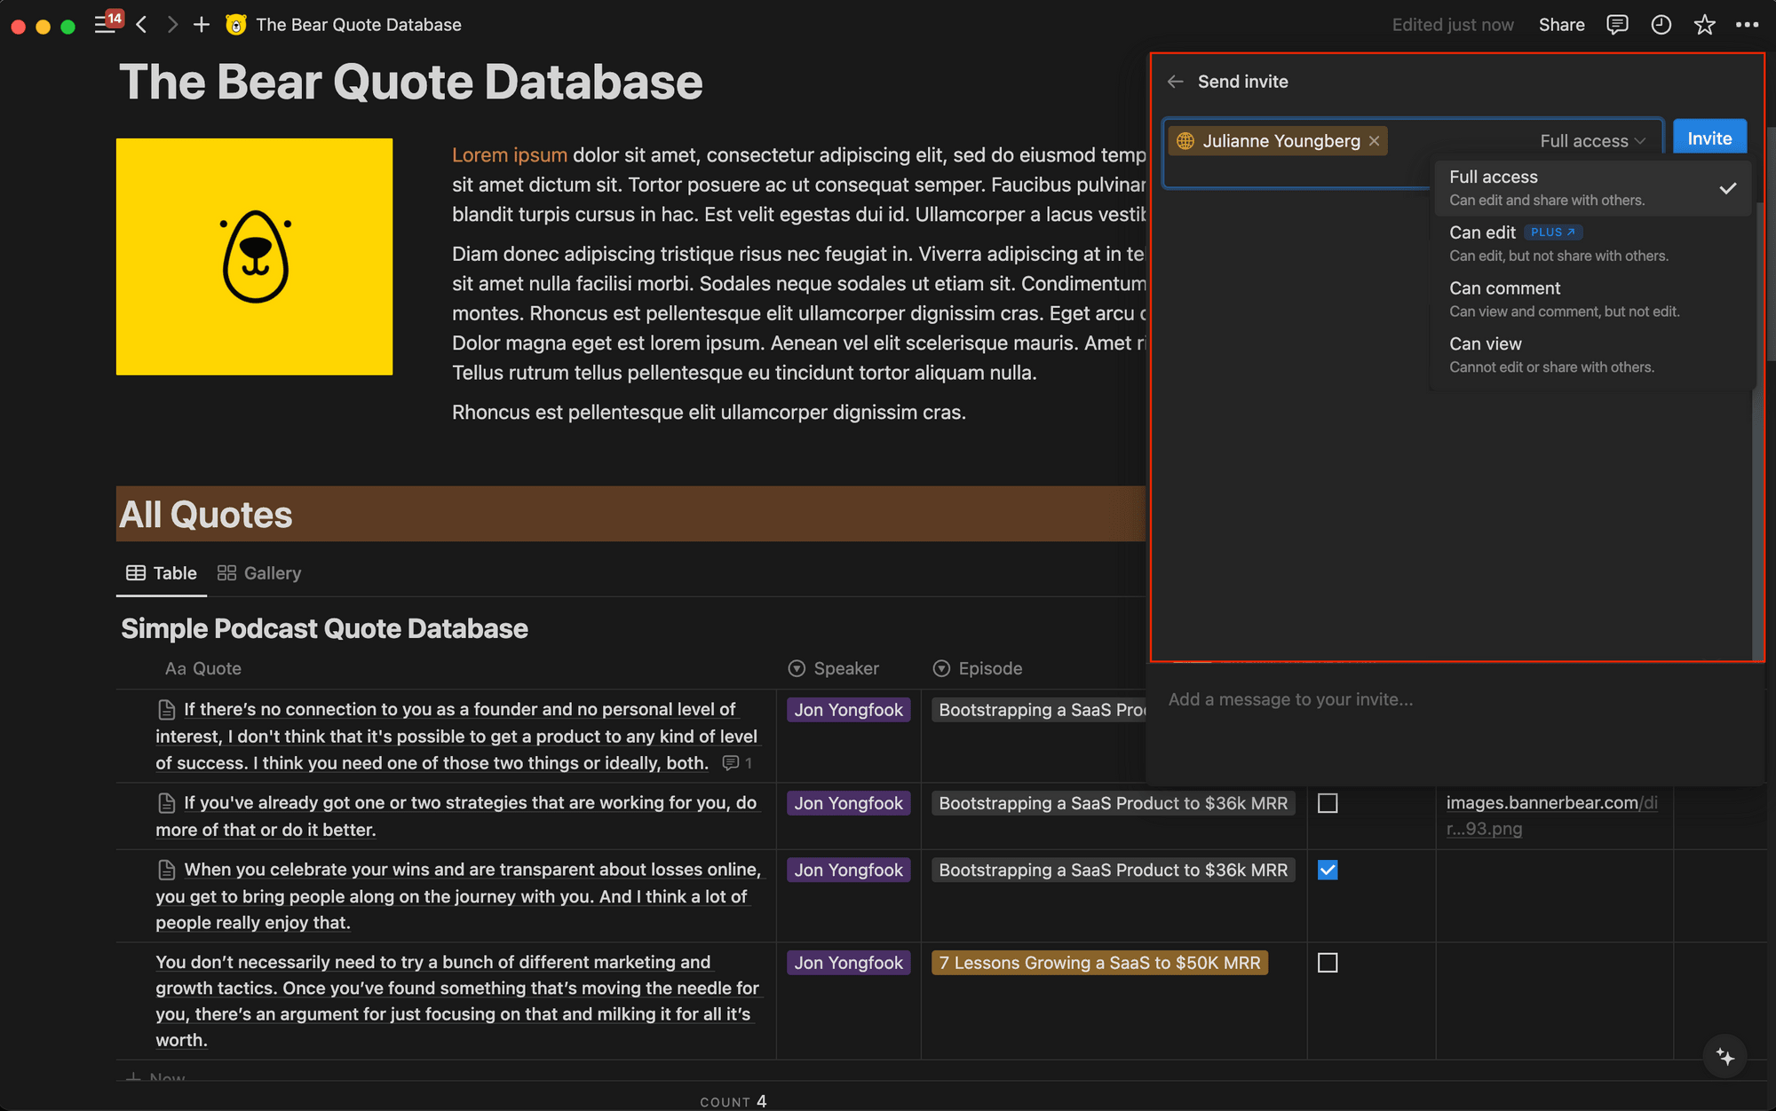1776x1111 pixels.
Task: Go back using the Send invite back arrow
Action: pos(1175,81)
